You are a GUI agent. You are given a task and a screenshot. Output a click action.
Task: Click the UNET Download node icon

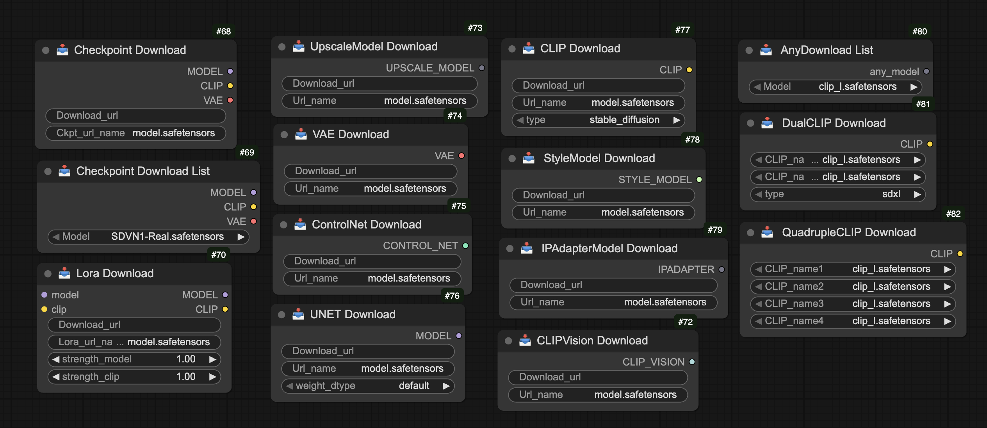tap(298, 314)
